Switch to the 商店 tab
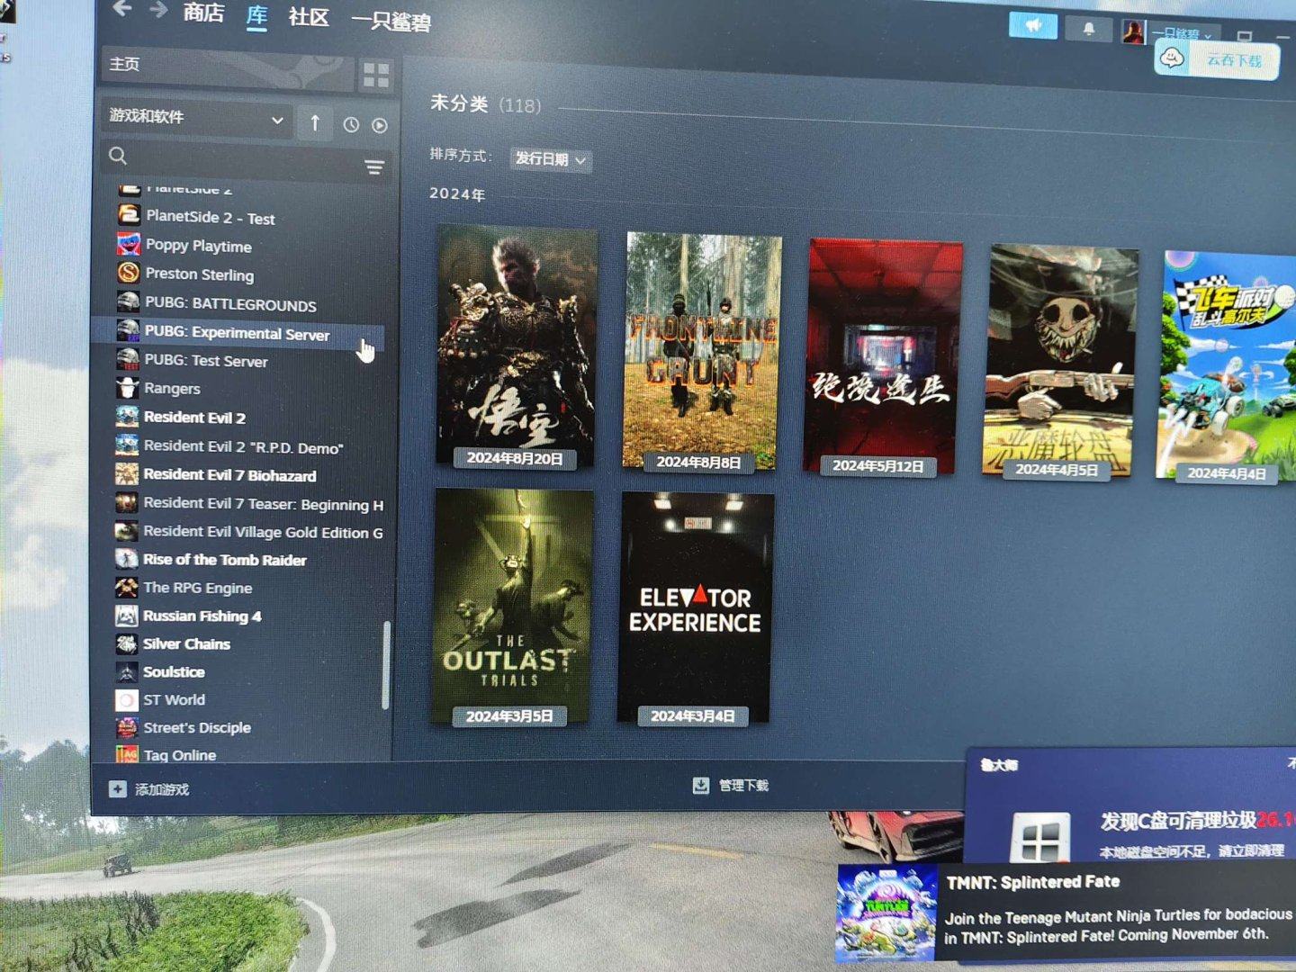 (x=203, y=13)
